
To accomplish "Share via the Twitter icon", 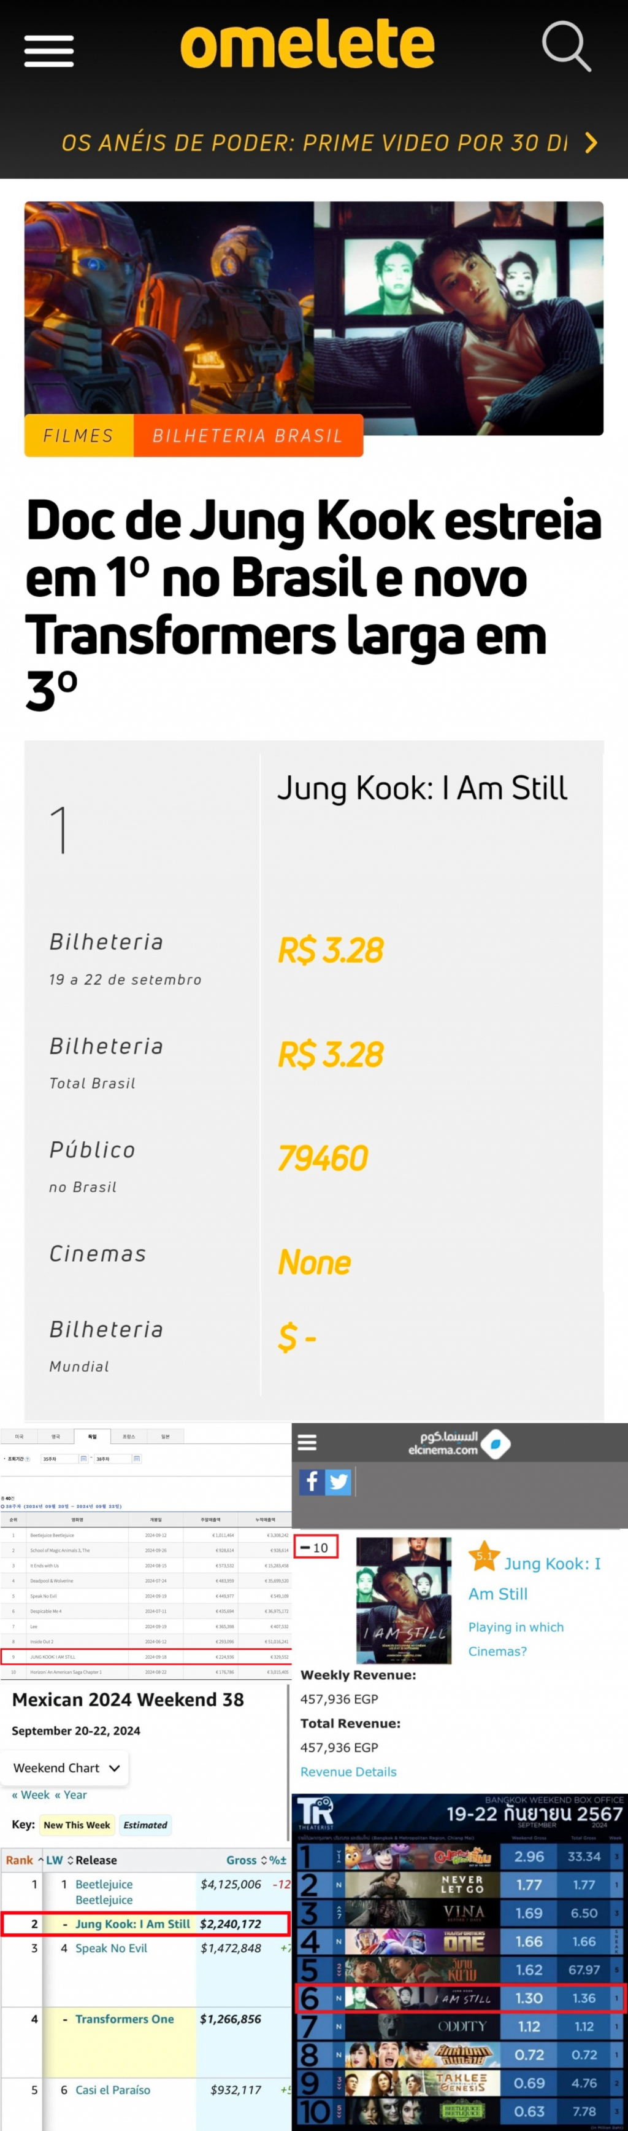I will tap(338, 1481).
